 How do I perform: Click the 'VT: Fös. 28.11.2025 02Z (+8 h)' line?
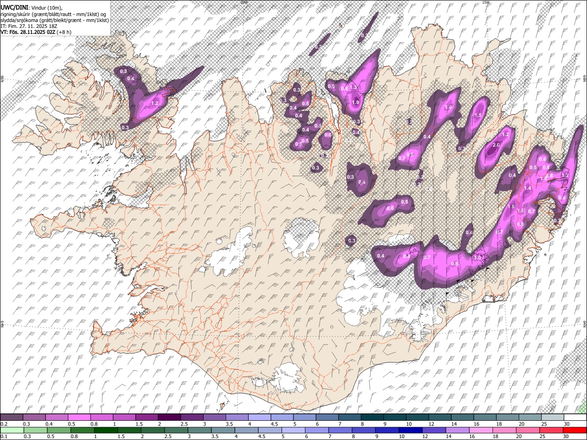click(x=35, y=32)
